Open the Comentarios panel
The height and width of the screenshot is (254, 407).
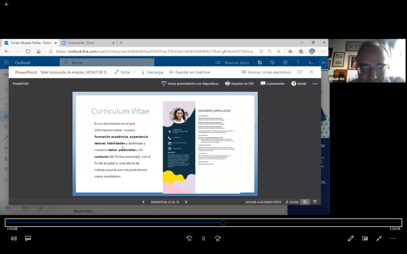[x=272, y=84]
